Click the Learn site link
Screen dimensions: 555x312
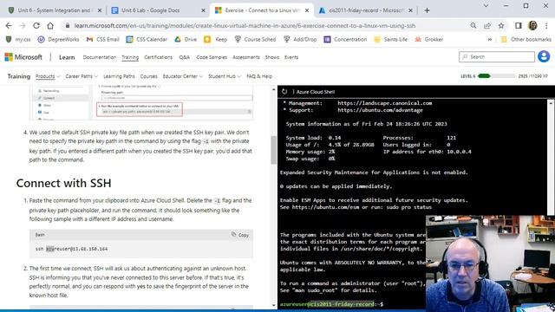(x=67, y=57)
